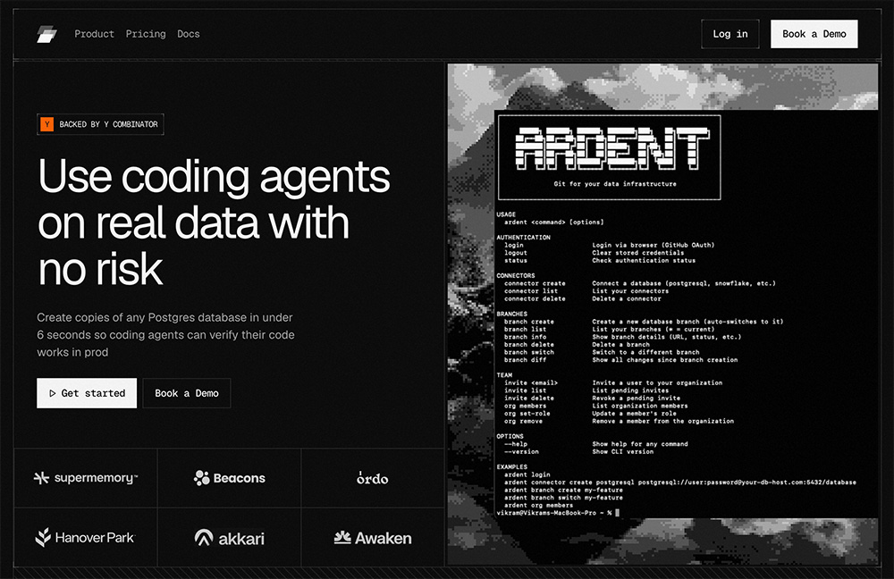This screenshot has height=579, width=894.
Task: Click the Hanover Park logo
Action: pyautogui.click(x=85, y=537)
